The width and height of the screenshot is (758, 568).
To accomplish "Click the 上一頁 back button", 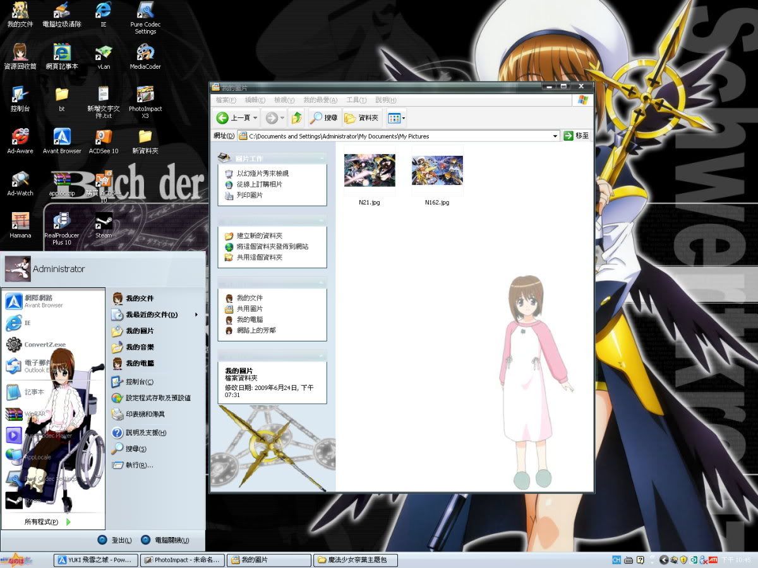I will point(233,117).
